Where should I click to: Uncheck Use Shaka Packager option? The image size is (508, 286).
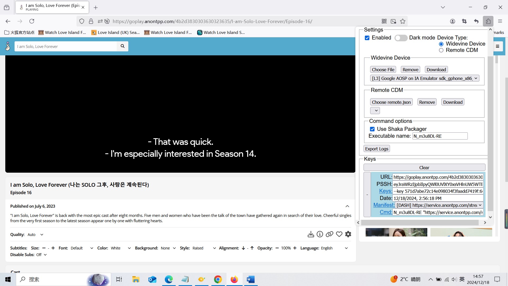pos(372,129)
